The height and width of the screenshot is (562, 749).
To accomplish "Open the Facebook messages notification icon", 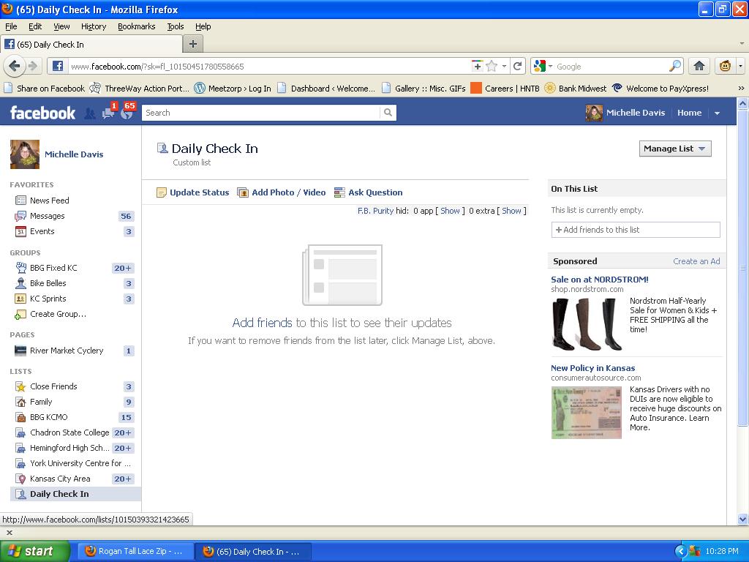I will (x=108, y=113).
